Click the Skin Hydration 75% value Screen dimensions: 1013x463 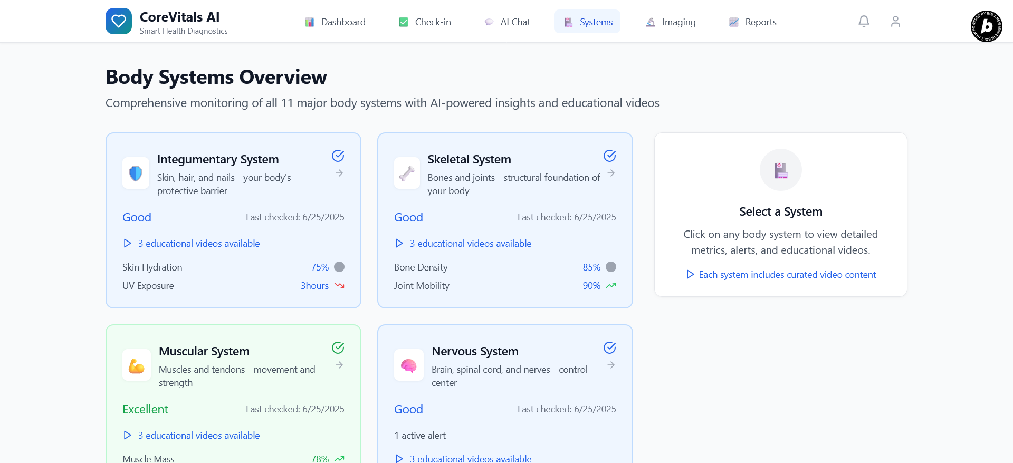point(320,267)
